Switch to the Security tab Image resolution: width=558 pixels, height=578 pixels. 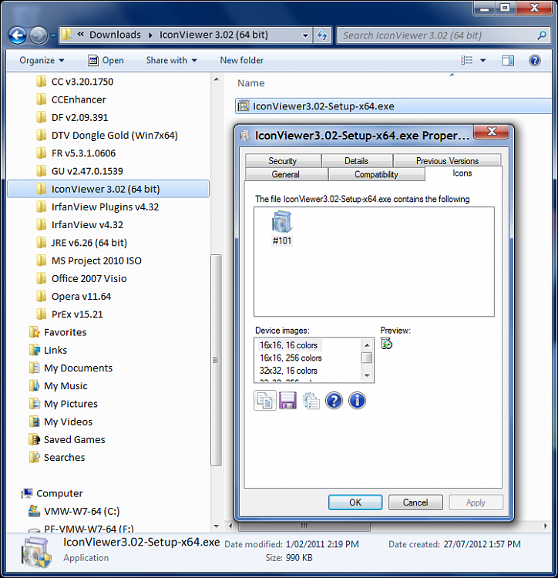point(283,161)
